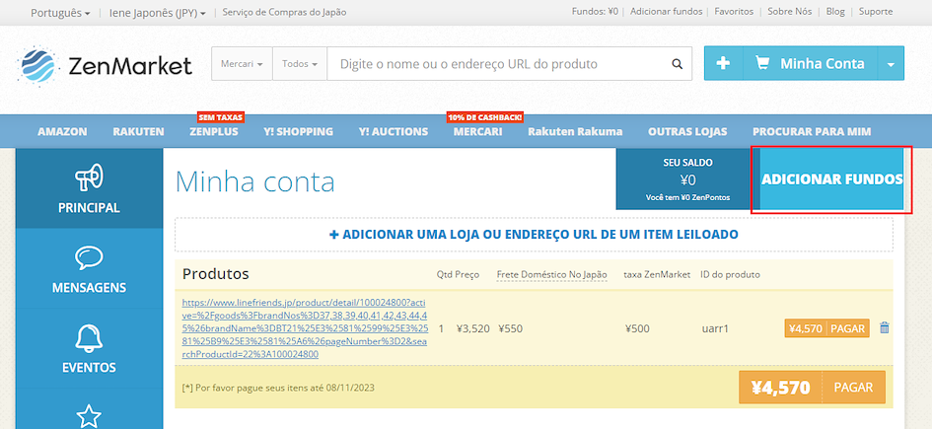Open the Principal megaphone section
Screen dimensions: 932x429
[x=89, y=188]
